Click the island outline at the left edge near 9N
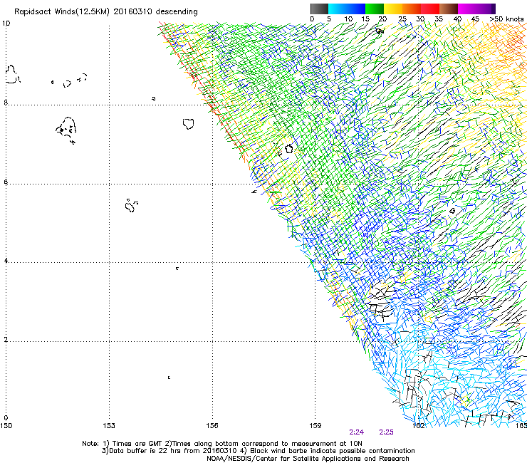This screenshot has height=463, width=527. pos(12,74)
